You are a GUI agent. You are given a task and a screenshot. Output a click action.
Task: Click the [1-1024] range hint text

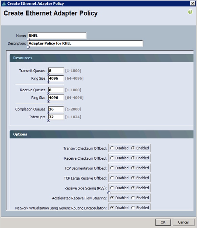[73, 117]
